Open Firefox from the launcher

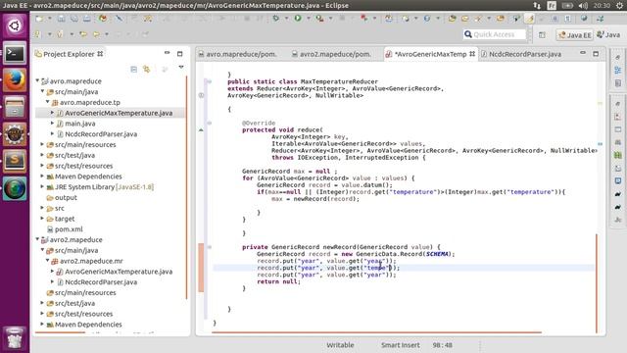[15, 79]
